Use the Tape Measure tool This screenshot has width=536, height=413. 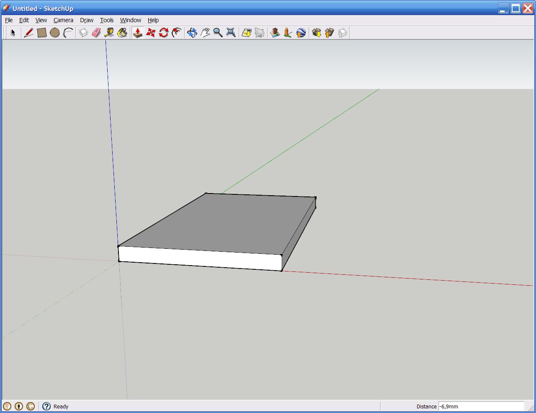pos(109,33)
